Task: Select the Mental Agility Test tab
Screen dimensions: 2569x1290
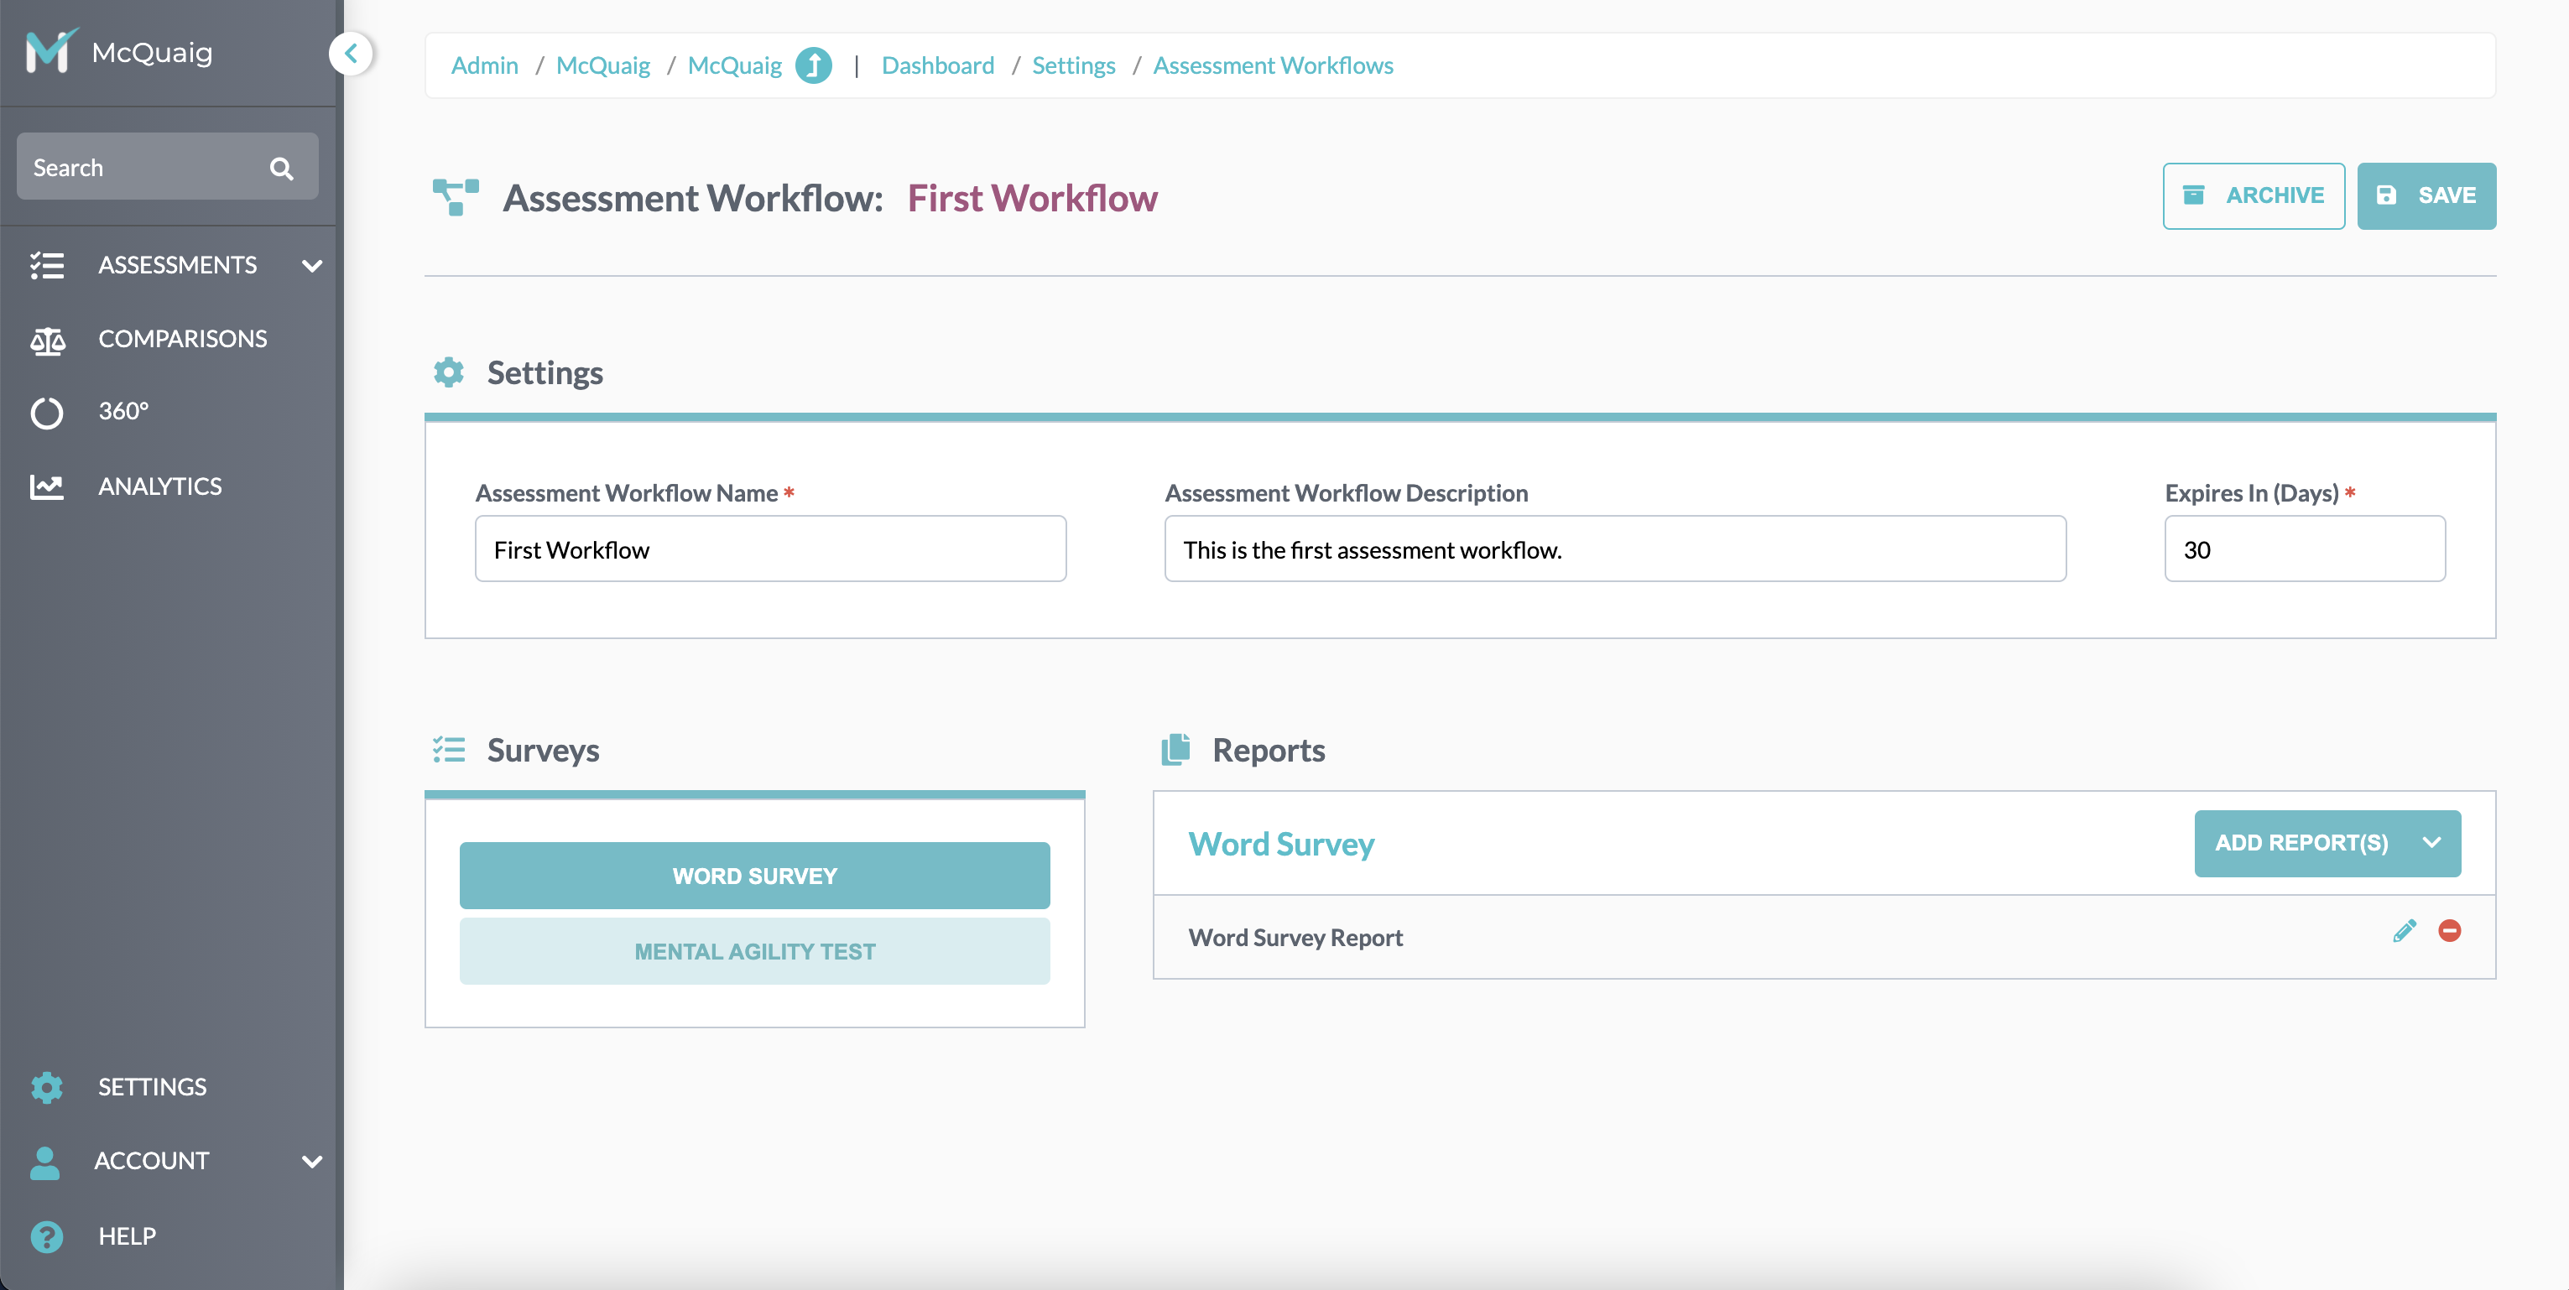Action: click(x=754, y=951)
